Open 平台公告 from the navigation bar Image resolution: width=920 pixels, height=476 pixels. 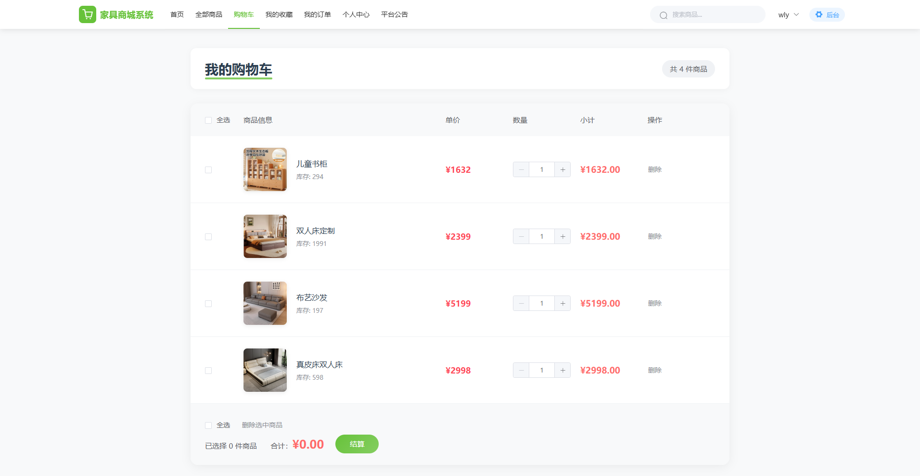pos(394,15)
